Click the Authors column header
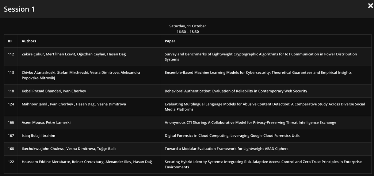This screenshot has width=374, height=176. coord(29,41)
